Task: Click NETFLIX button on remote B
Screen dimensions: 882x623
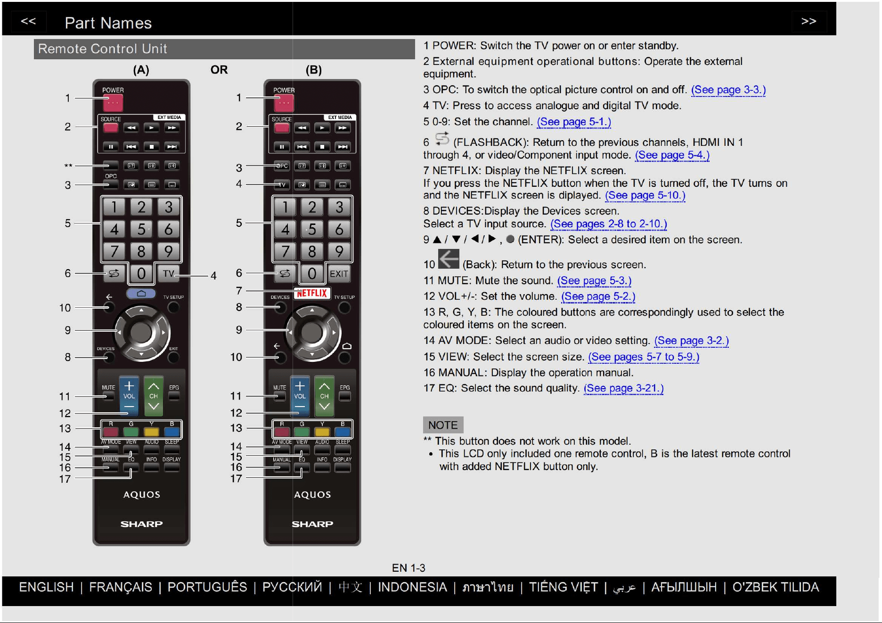Action: click(x=311, y=293)
